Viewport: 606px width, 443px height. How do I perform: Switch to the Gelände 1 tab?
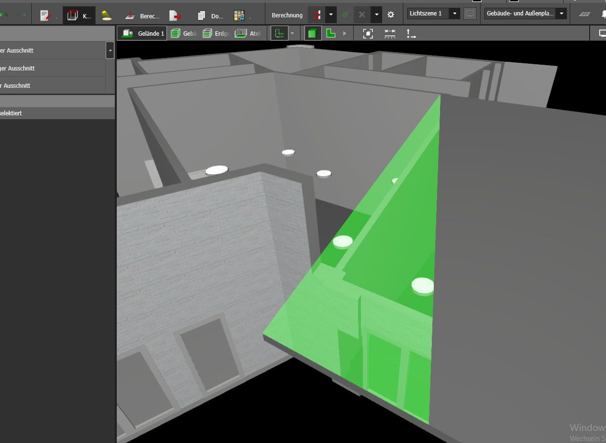tap(143, 33)
